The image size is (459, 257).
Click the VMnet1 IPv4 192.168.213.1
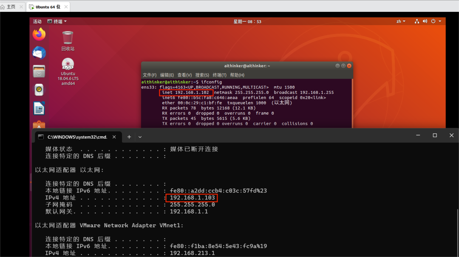pos(193,253)
